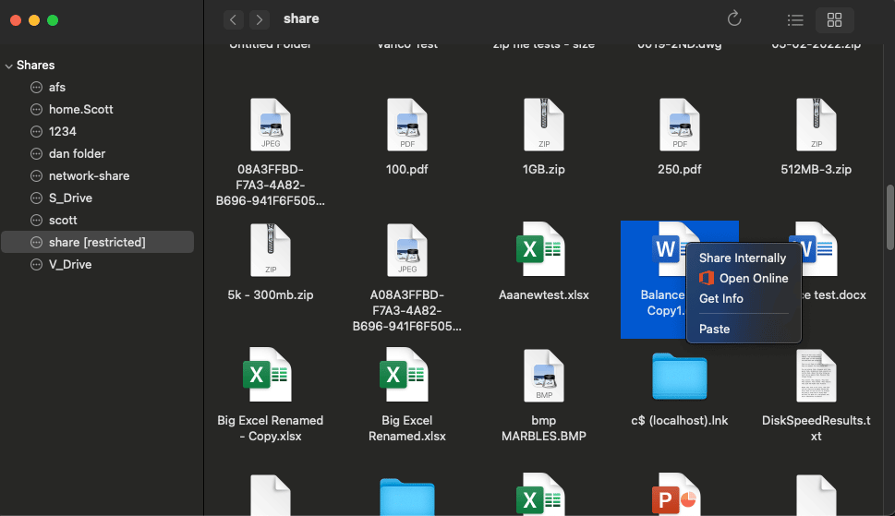Switch to grid icon view
Viewport: 895px width, 516px height.
coord(834,19)
